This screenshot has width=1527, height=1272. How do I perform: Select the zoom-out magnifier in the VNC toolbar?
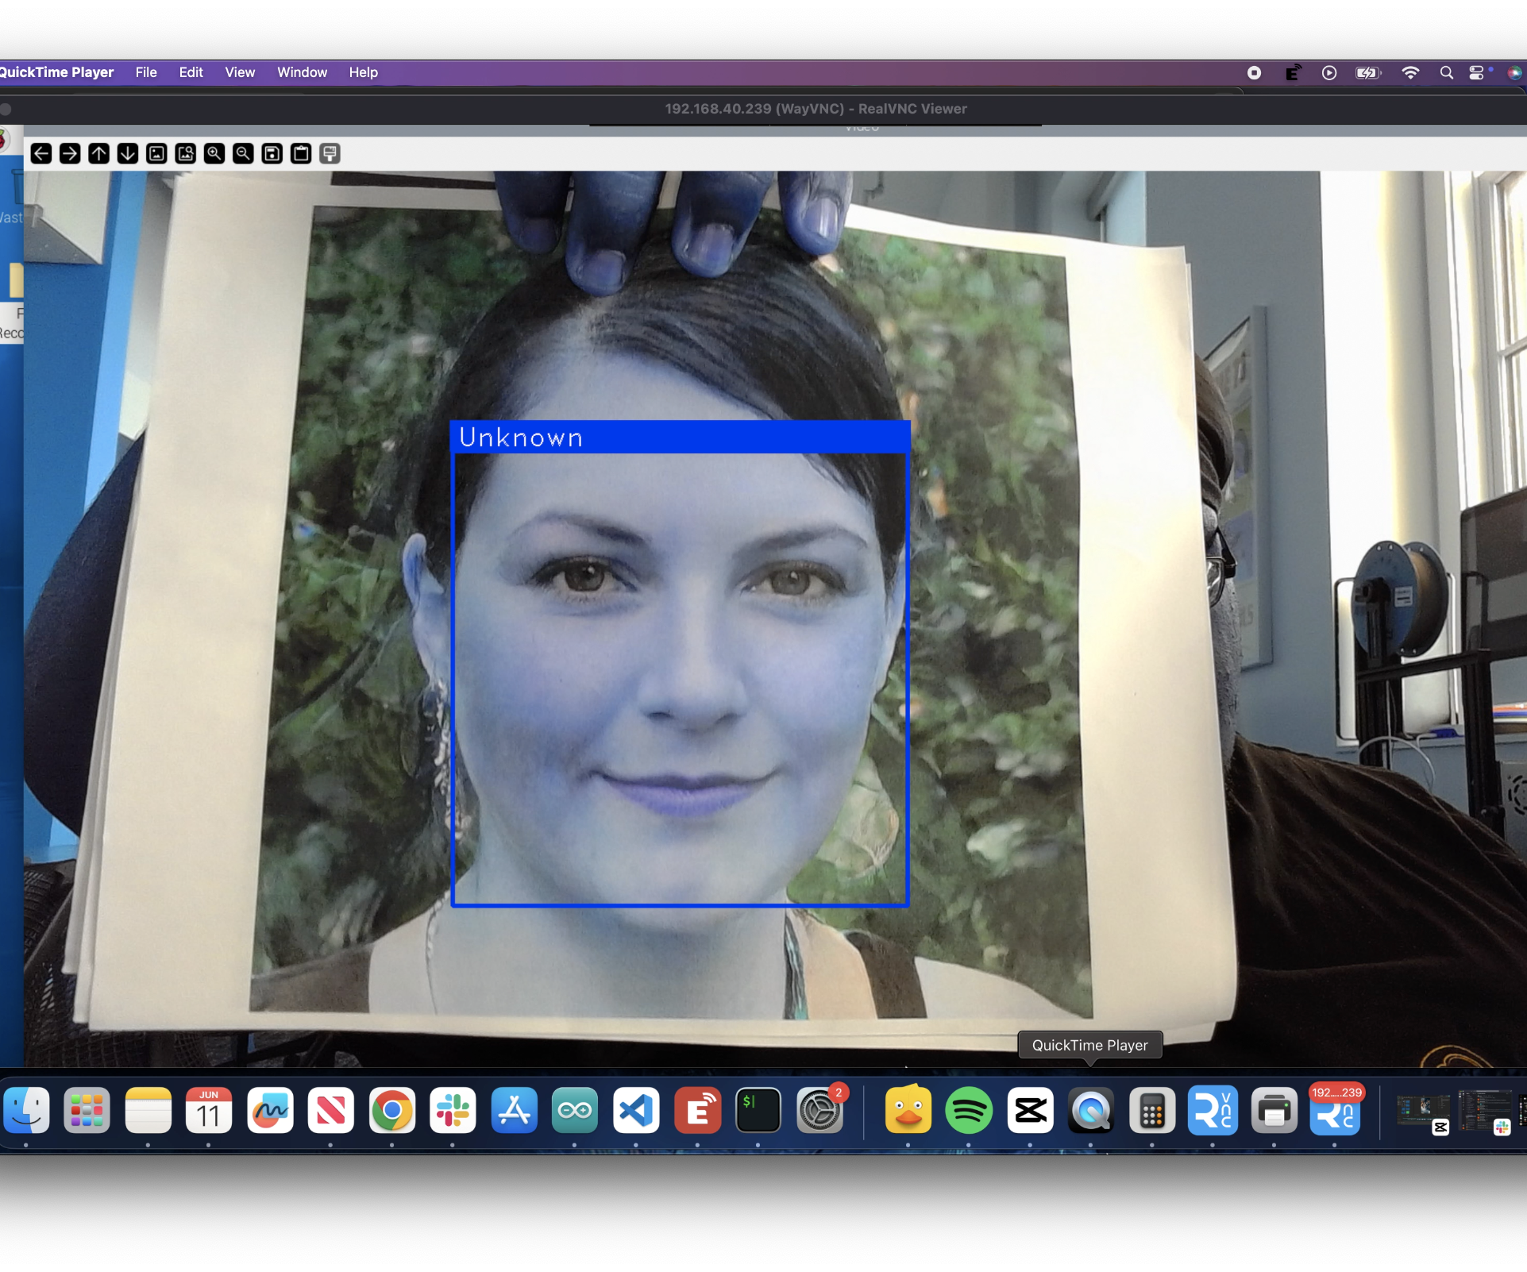pos(242,153)
